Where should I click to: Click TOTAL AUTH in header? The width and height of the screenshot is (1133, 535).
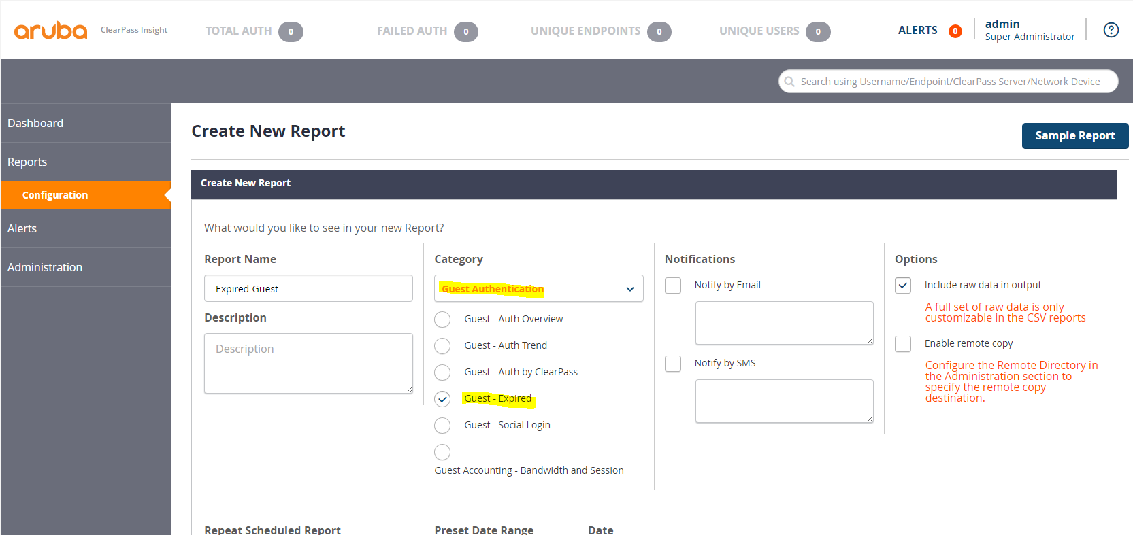click(238, 31)
